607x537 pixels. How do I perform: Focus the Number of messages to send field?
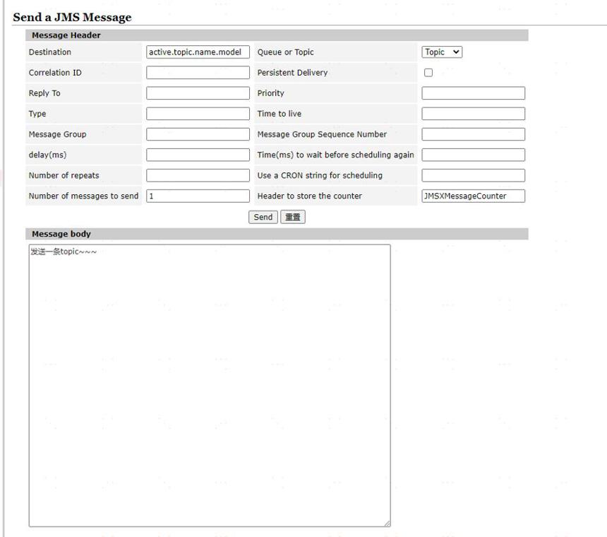(x=198, y=196)
